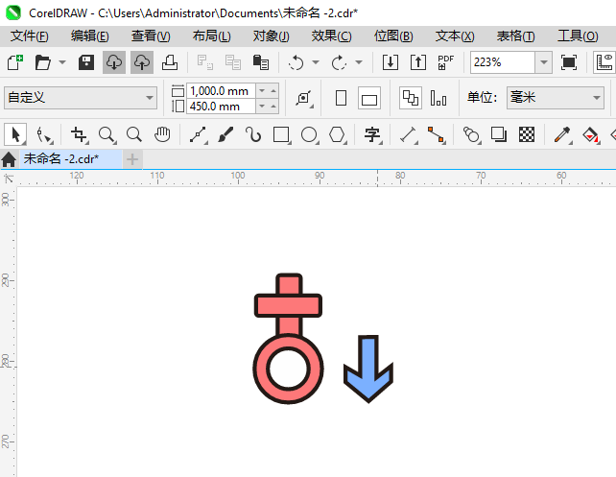This screenshot has height=477, width=616.
Task: Click the cloud download icon
Action: click(x=114, y=62)
